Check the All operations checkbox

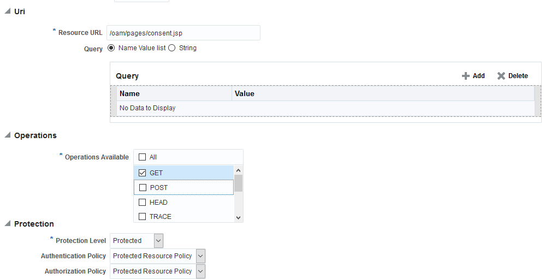143,157
